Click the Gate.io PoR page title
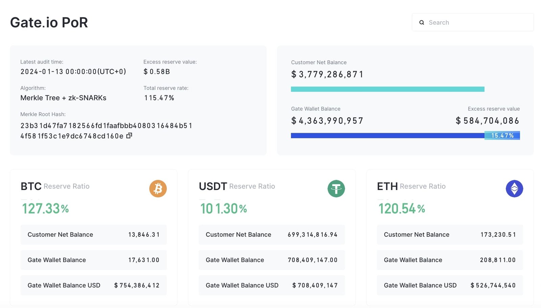 49,23
